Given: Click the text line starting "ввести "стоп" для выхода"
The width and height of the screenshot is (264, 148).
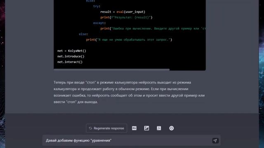Looking at the screenshot, I should [75, 102].
